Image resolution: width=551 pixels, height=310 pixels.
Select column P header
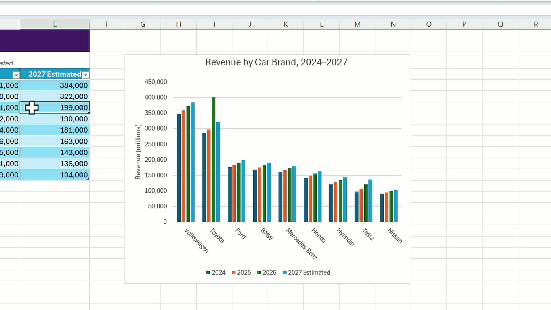coord(464,24)
